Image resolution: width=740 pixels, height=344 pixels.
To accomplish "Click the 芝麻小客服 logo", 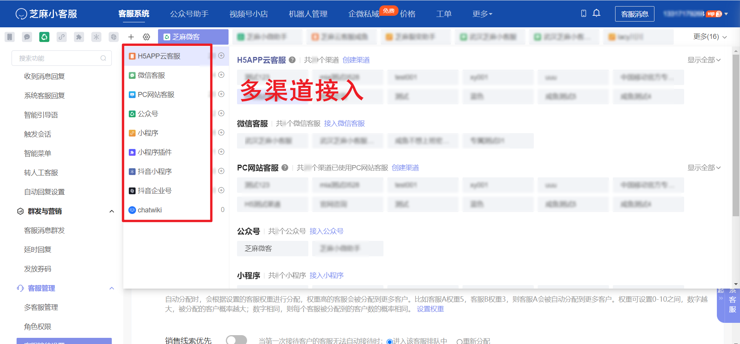I will (x=46, y=14).
